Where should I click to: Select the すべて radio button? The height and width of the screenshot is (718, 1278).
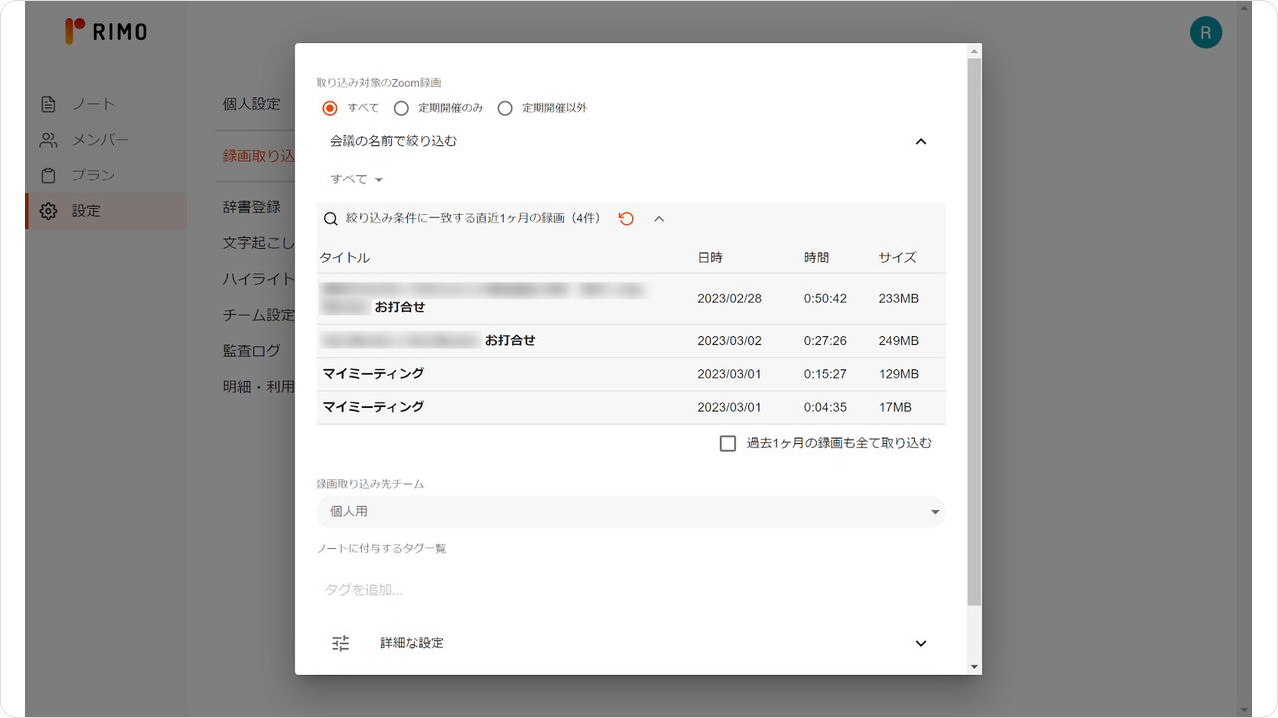pos(330,108)
